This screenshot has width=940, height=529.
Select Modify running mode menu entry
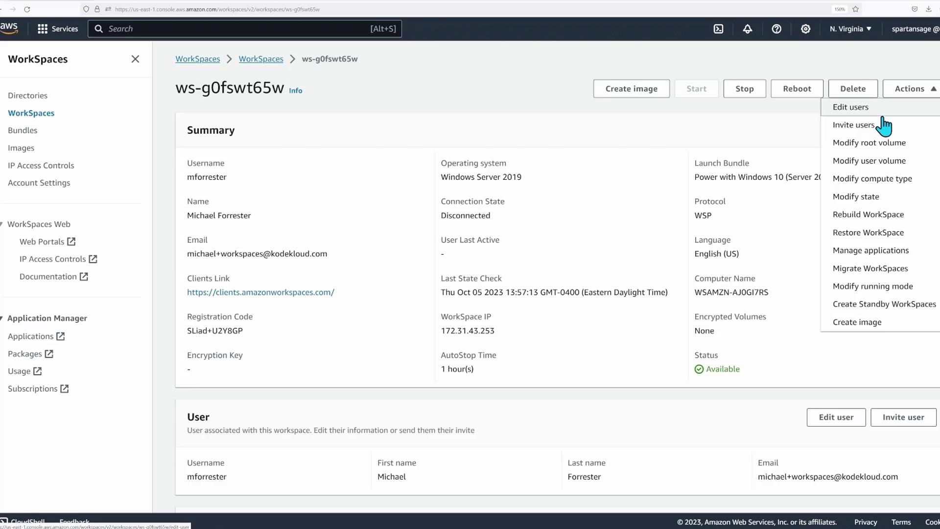pos(872,286)
